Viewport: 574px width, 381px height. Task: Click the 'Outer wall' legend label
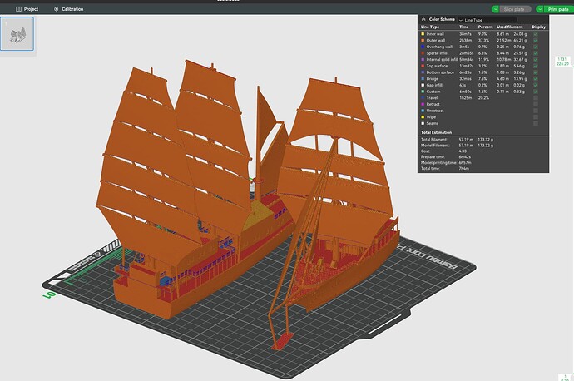(x=436, y=40)
